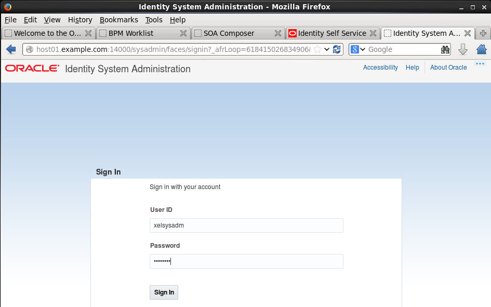Select the User ID input field
The image size is (491, 307).
tap(246, 225)
